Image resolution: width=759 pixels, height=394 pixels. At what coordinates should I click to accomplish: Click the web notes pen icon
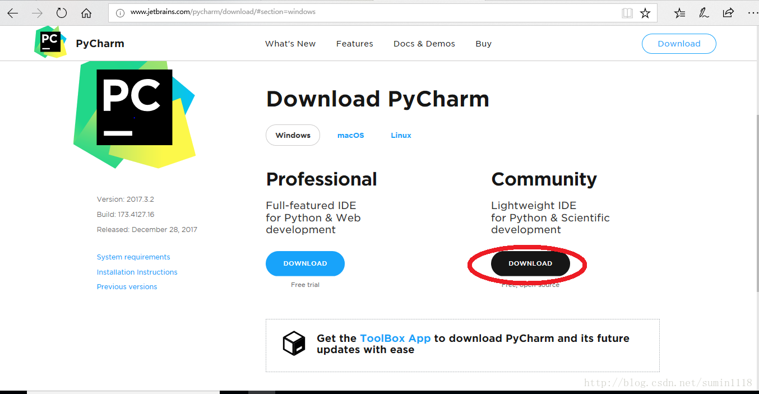click(704, 13)
